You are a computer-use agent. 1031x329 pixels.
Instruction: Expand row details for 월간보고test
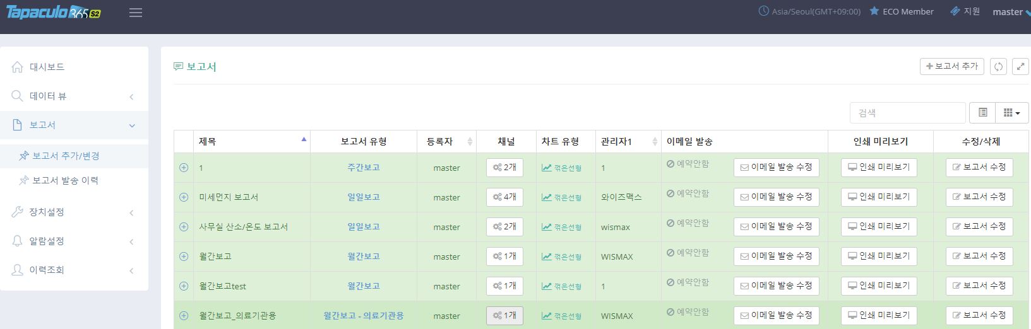(x=184, y=286)
